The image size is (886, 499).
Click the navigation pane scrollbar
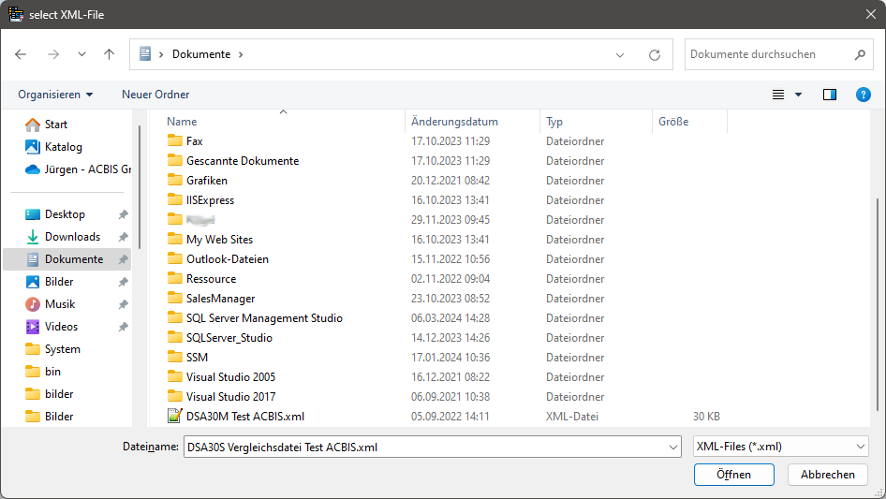coord(140,186)
